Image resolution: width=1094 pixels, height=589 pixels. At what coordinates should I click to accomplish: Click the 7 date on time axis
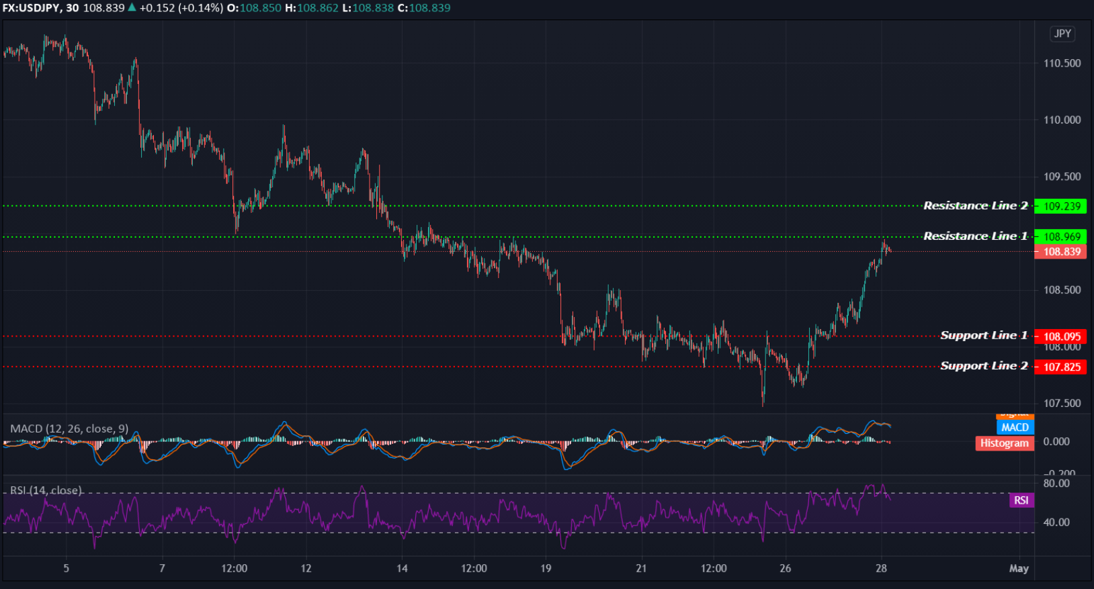coord(162,568)
